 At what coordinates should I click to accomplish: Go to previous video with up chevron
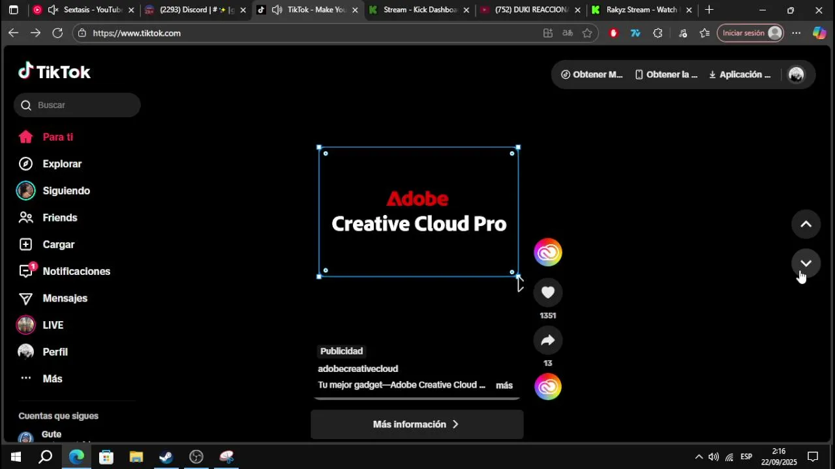[806, 224]
